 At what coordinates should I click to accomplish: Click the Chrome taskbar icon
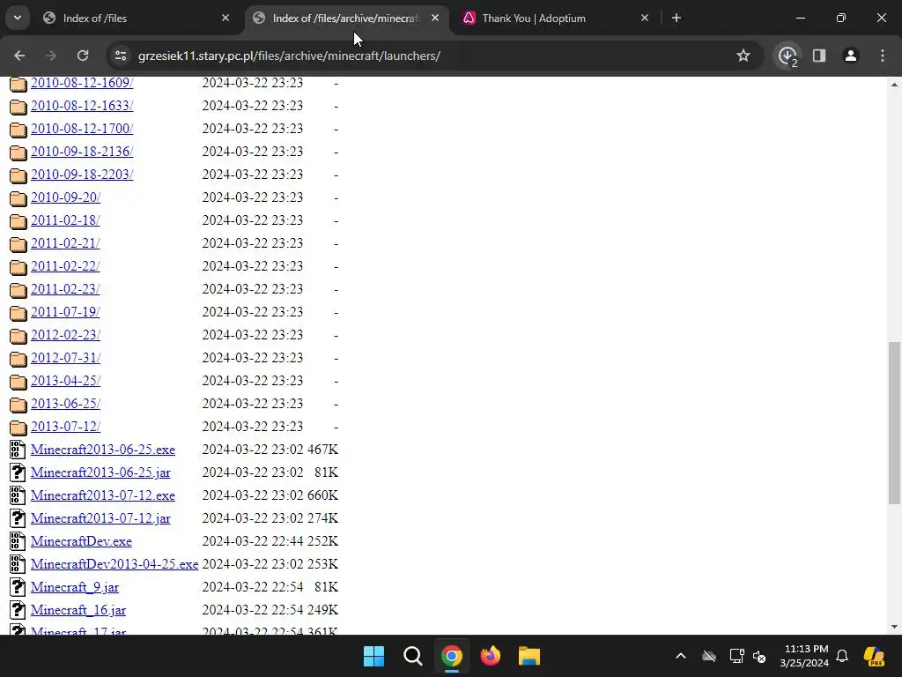[x=452, y=656]
